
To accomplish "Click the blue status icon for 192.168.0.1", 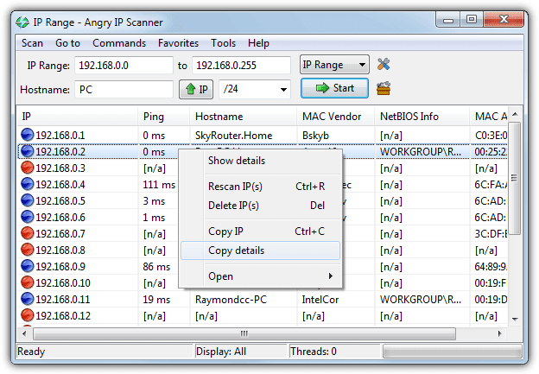I will 27,135.
